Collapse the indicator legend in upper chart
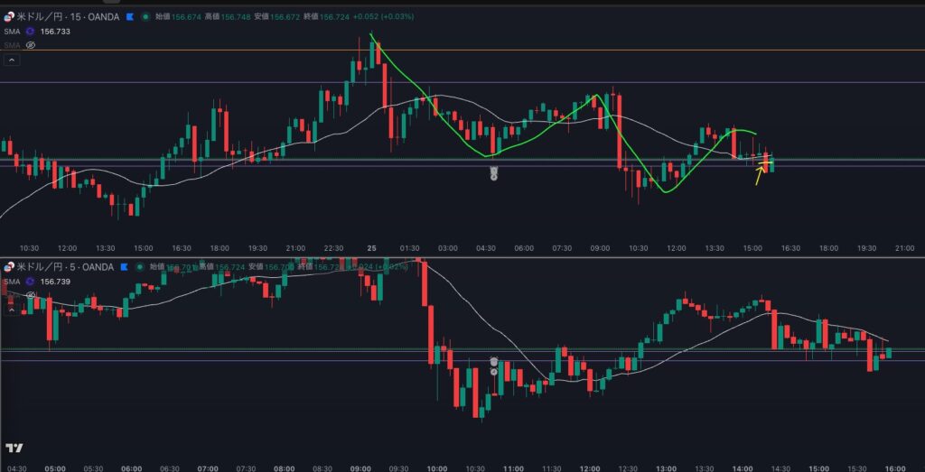The height and width of the screenshot is (472, 925). tap(12, 60)
